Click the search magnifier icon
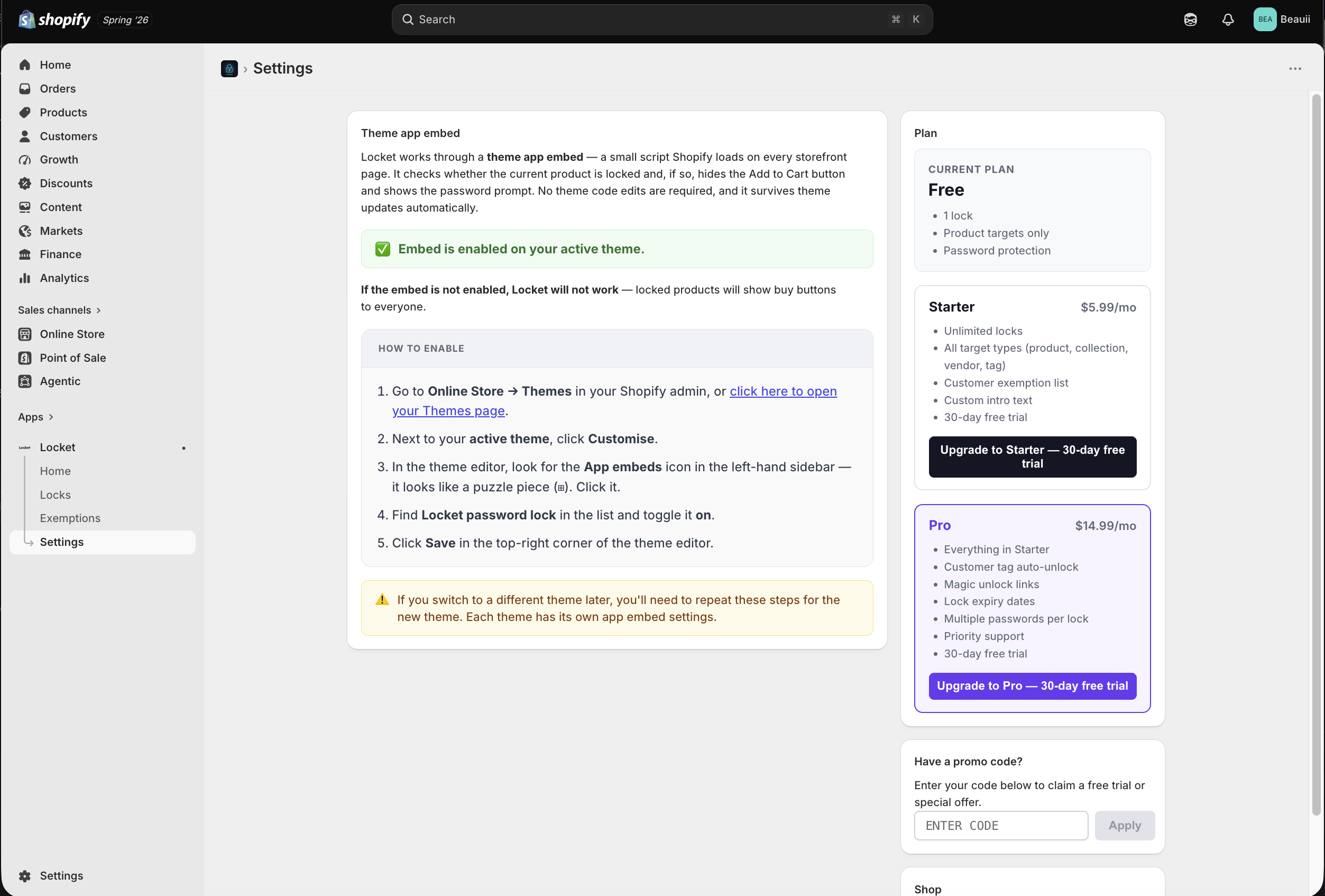The image size is (1325, 896). pos(408,20)
